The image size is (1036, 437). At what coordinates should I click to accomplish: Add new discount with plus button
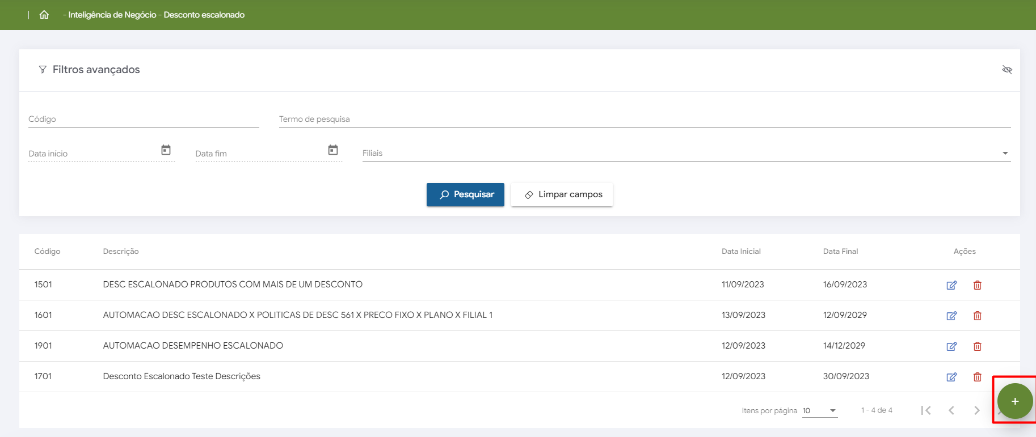coord(1014,401)
